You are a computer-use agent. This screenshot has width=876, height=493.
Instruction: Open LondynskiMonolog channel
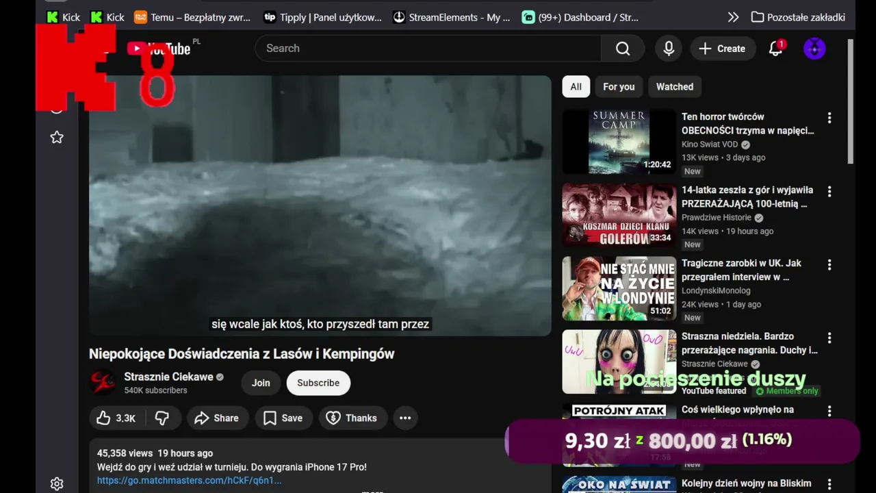tap(716, 291)
